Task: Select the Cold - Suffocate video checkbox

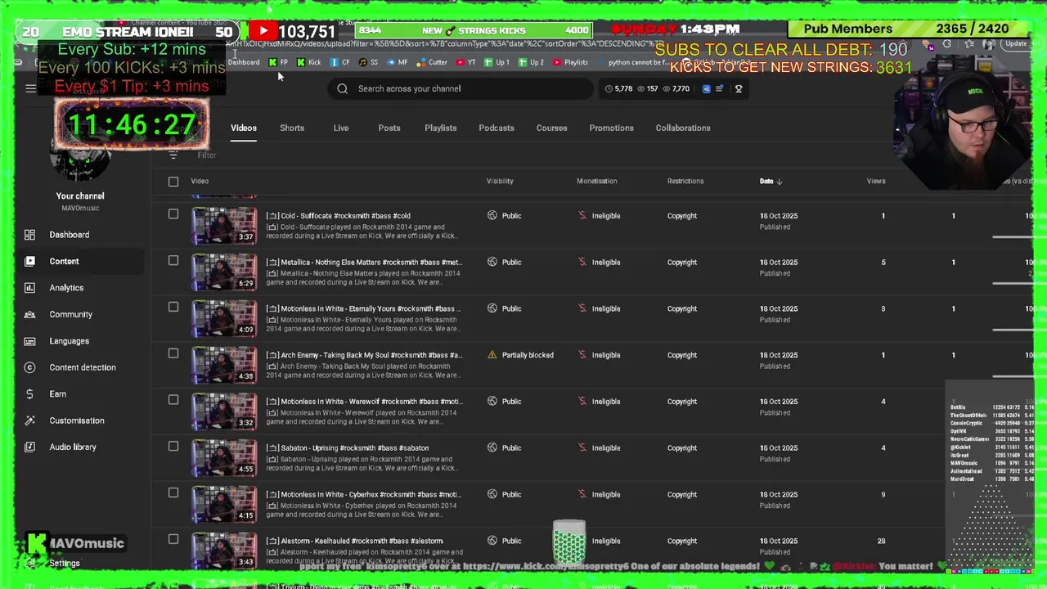Action: tap(173, 214)
